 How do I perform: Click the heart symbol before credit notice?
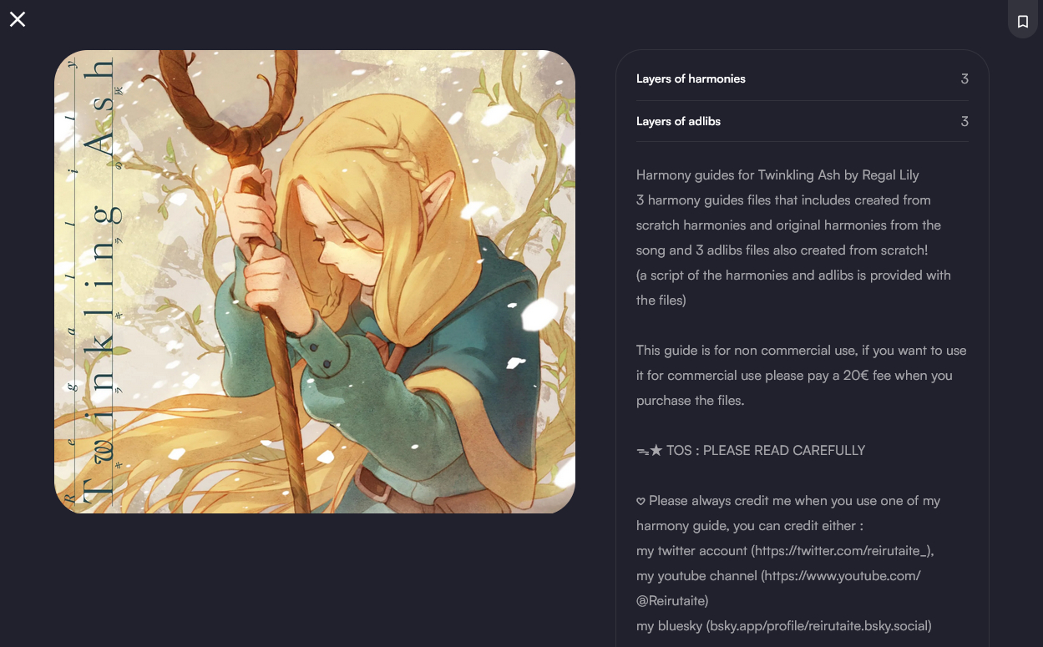pos(640,501)
